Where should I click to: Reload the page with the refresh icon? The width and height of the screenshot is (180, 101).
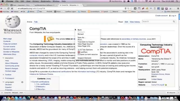[8, 8]
